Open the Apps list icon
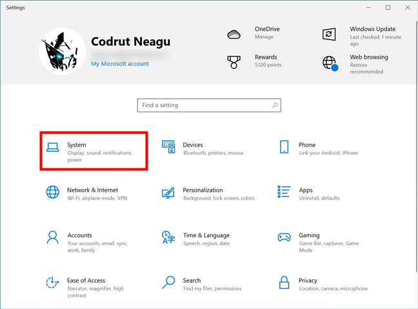418x309 pixels. [x=284, y=192]
